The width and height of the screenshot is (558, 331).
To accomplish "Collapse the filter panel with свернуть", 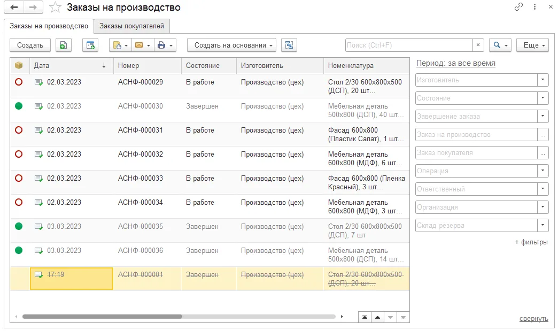I will click(x=533, y=319).
